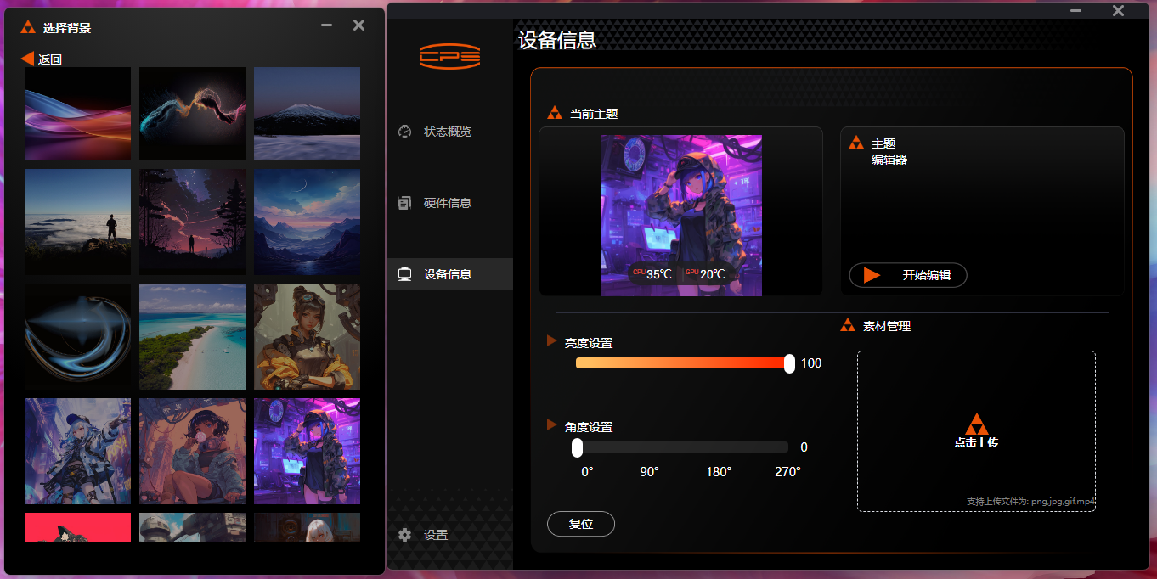This screenshot has width=1157, height=579.
Task: Start theme editing with the 开始编辑 button
Action: [x=908, y=275]
